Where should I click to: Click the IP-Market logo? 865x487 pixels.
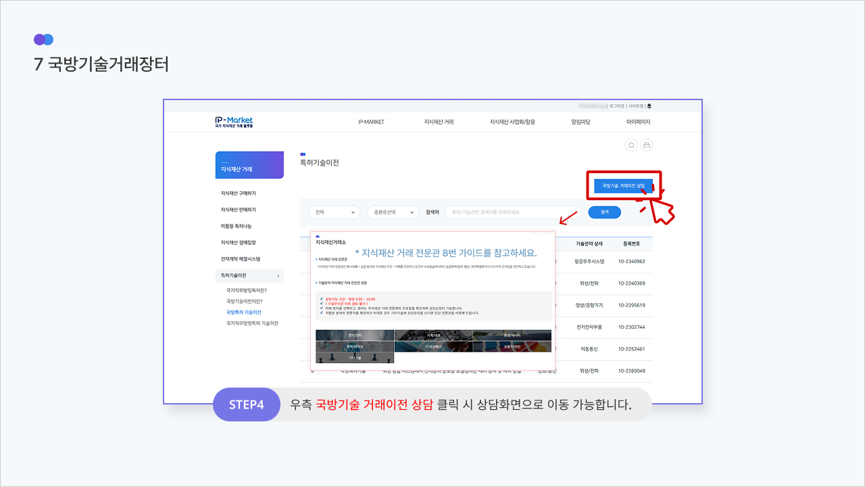click(x=234, y=122)
